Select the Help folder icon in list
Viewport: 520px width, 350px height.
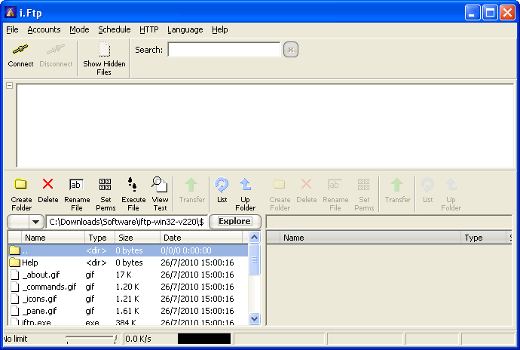[x=14, y=262]
